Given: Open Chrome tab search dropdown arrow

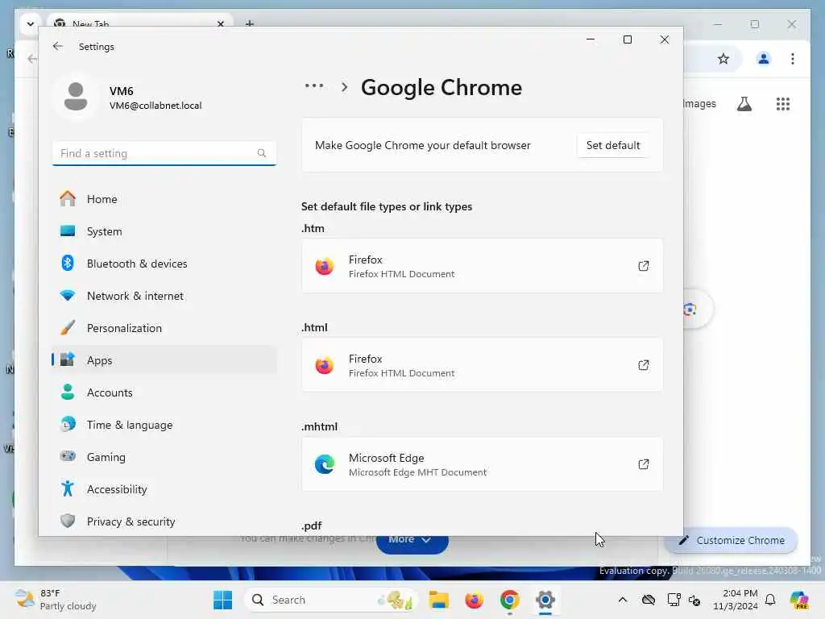Looking at the screenshot, I should pos(30,23).
